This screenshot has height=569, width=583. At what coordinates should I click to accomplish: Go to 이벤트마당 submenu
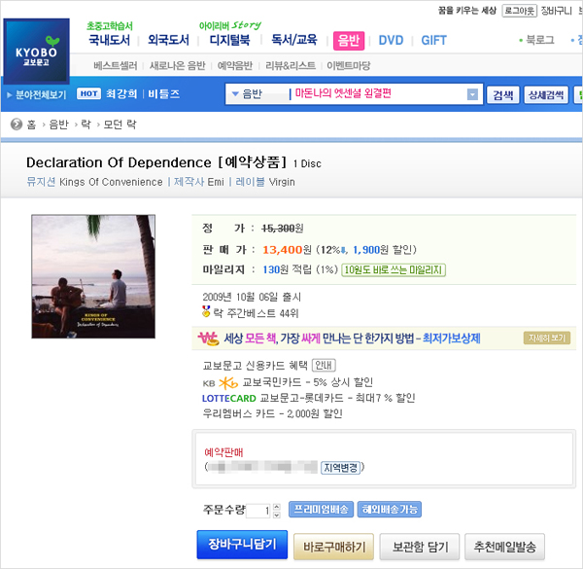coord(349,66)
